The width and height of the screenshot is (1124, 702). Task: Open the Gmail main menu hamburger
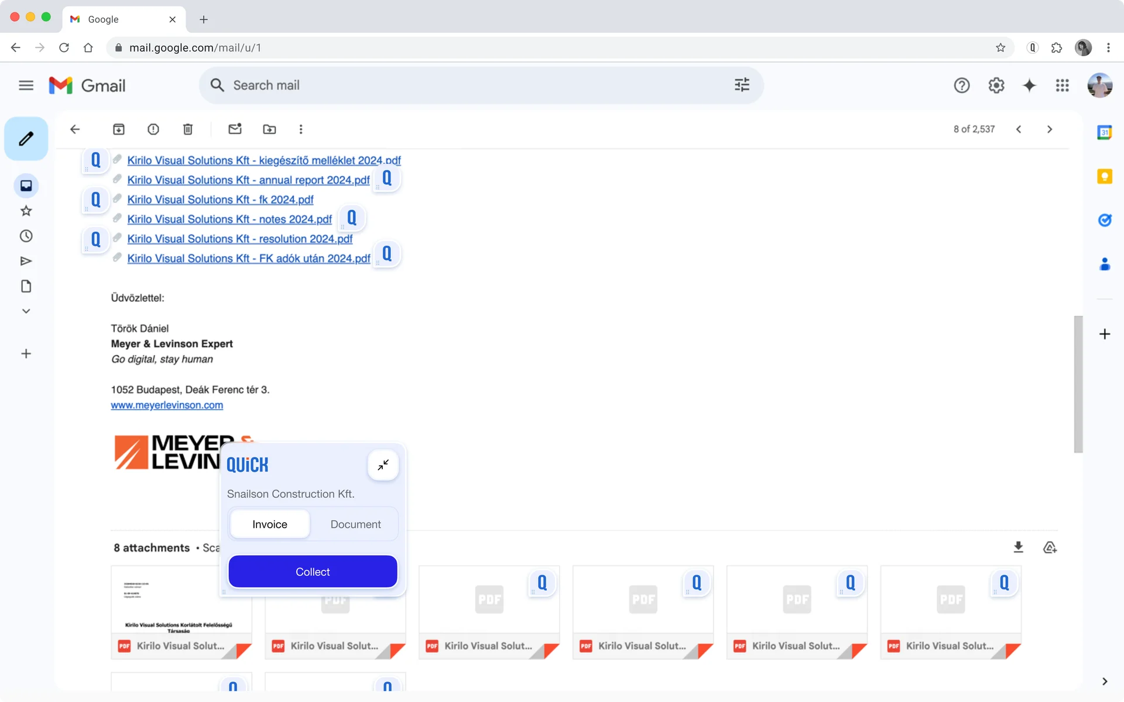tap(26, 85)
